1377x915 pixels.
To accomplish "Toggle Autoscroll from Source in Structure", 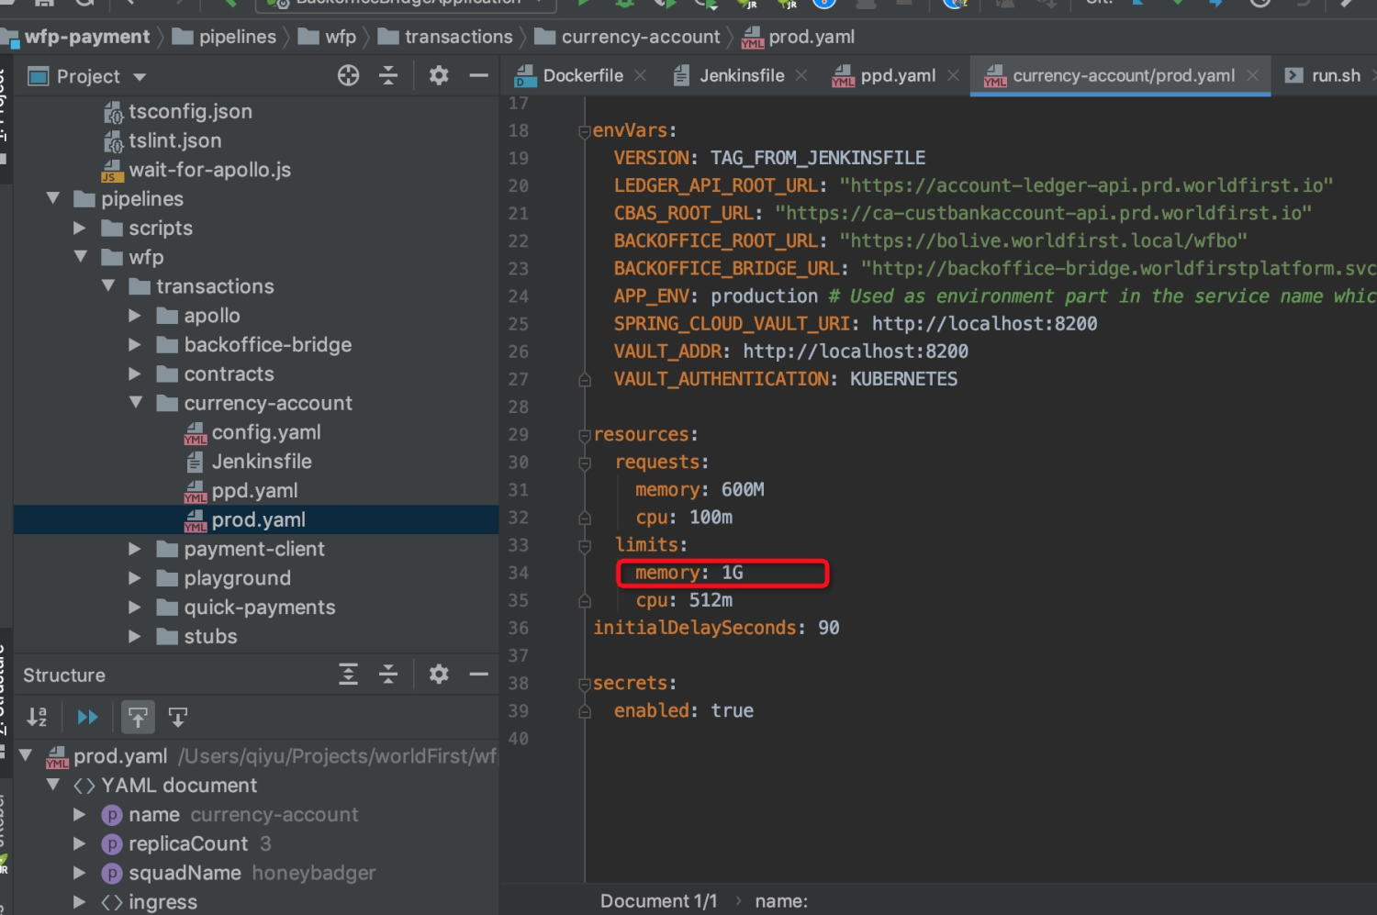I will click(x=178, y=717).
